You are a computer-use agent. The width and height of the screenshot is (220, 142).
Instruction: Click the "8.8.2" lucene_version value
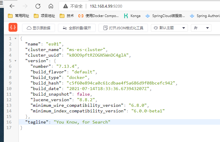coord(86,100)
